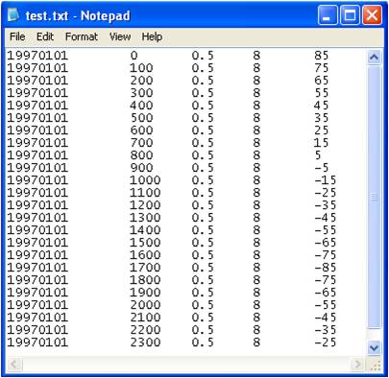Minimize the Notepad window
Screen dimensions: 389x378
[328, 15]
